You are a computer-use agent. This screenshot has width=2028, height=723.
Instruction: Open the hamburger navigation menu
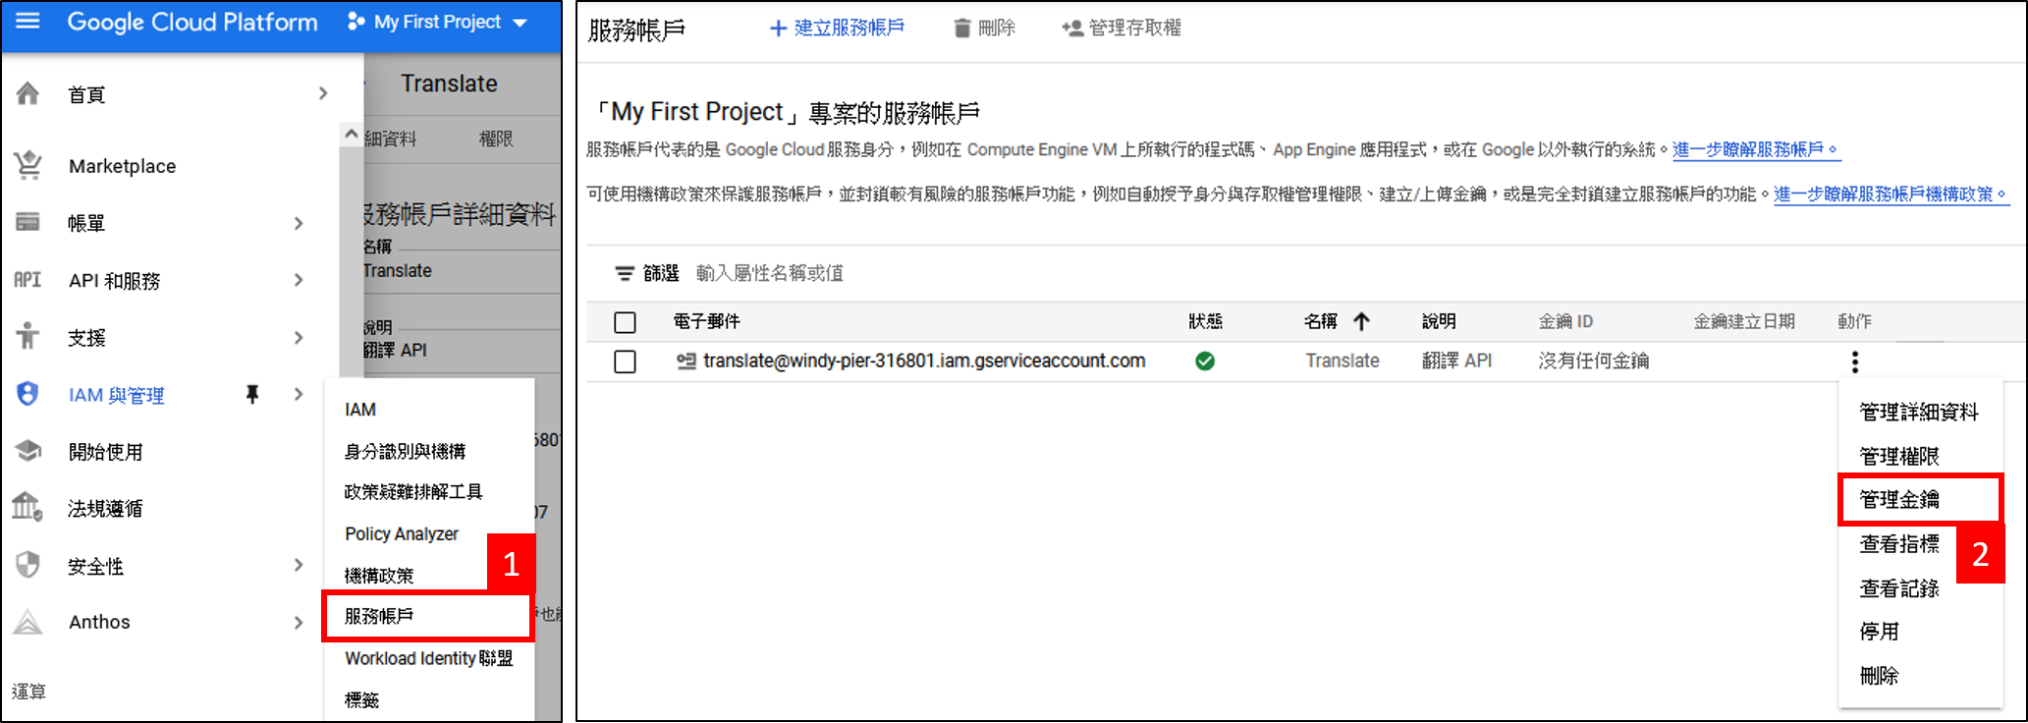click(x=28, y=22)
